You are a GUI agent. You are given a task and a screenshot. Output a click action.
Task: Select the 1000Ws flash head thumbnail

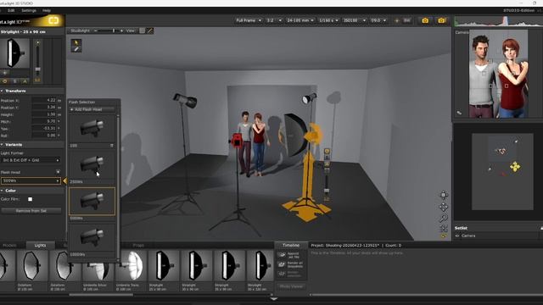click(92, 237)
